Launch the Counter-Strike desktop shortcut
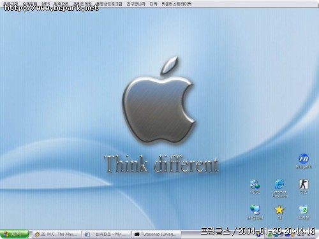The height and width of the screenshot is (239, 319). [x=304, y=187]
